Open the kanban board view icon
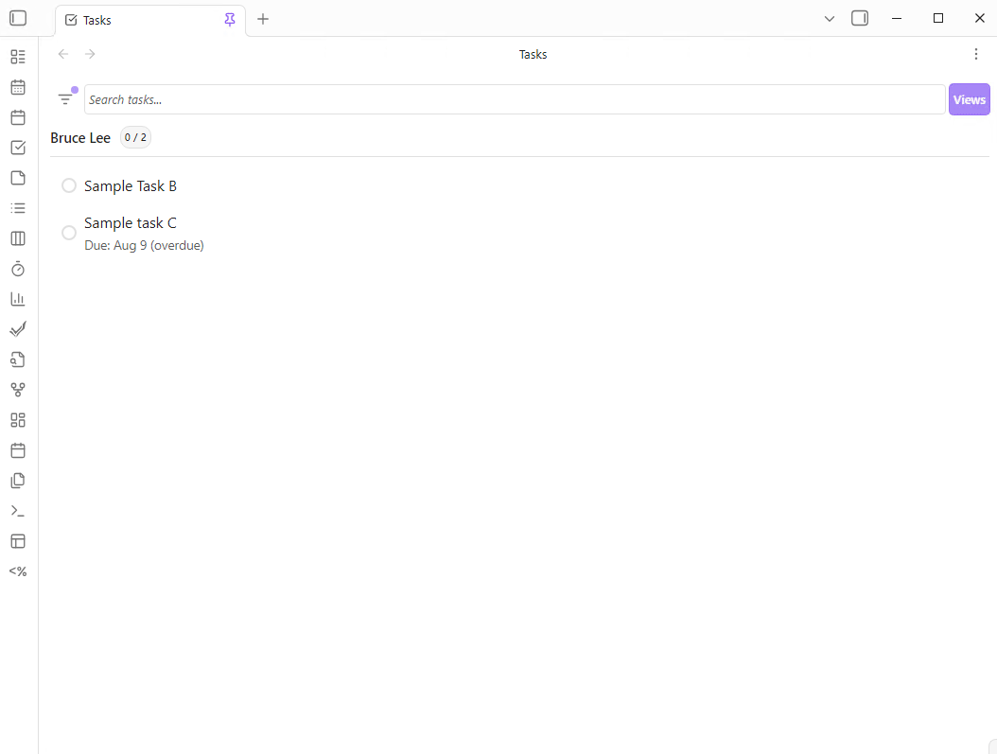Image resolution: width=997 pixels, height=754 pixels. pyautogui.click(x=17, y=237)
